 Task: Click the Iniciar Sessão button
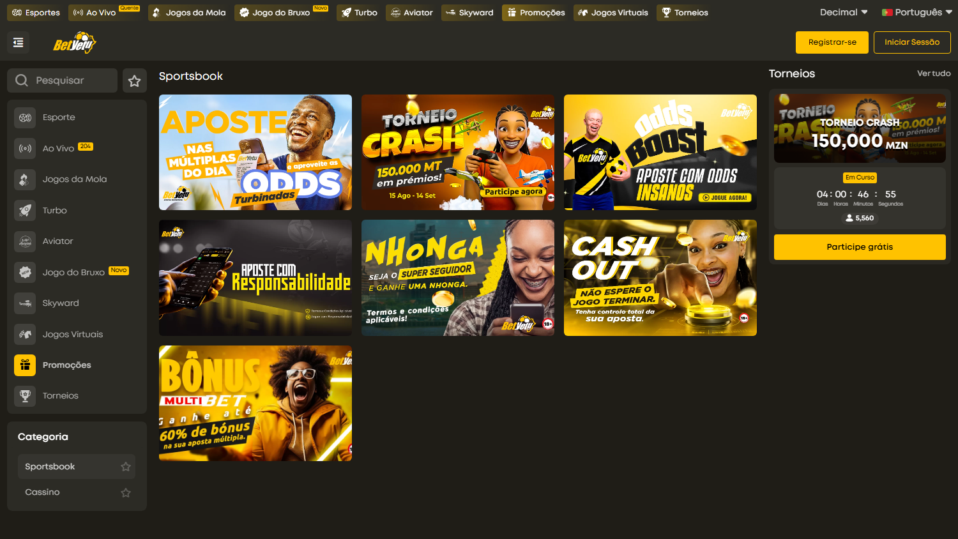pyautogui.click(x=912, y=42)
